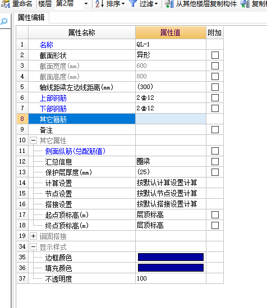Click the 属性名称 column header
The image size is (267, 308).
click(x=82, y=32)
